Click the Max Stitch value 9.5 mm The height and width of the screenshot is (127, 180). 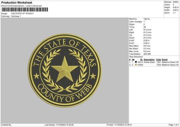147,46
